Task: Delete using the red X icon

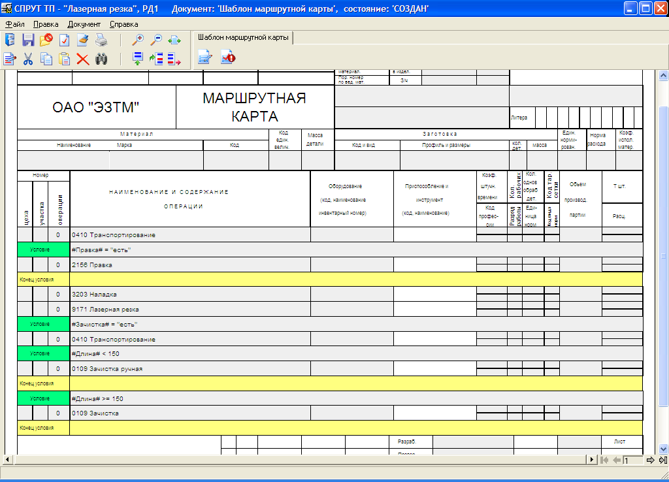Action: (x=83, y=59)
